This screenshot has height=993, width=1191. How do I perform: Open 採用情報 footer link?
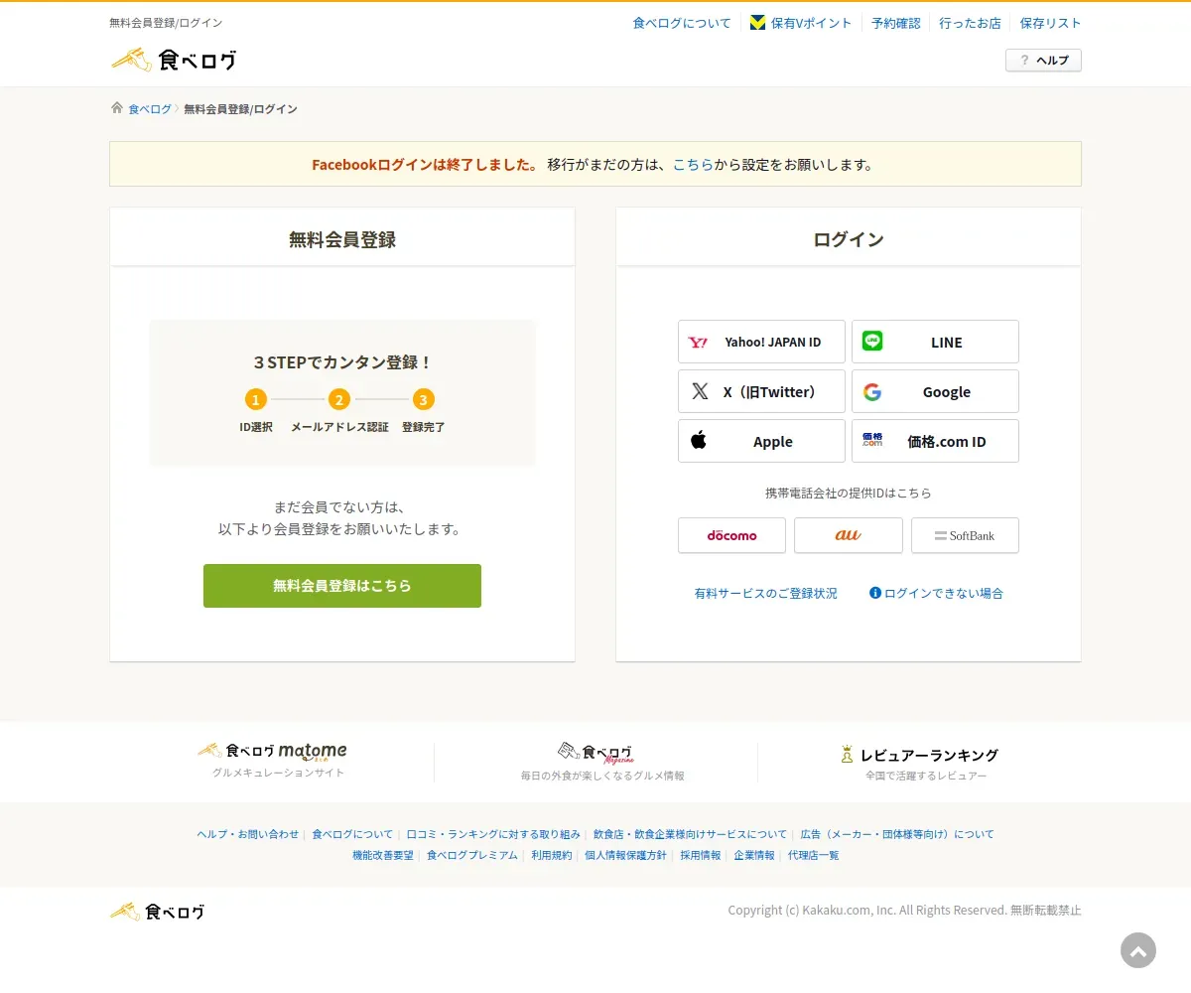tap(701, 855)
